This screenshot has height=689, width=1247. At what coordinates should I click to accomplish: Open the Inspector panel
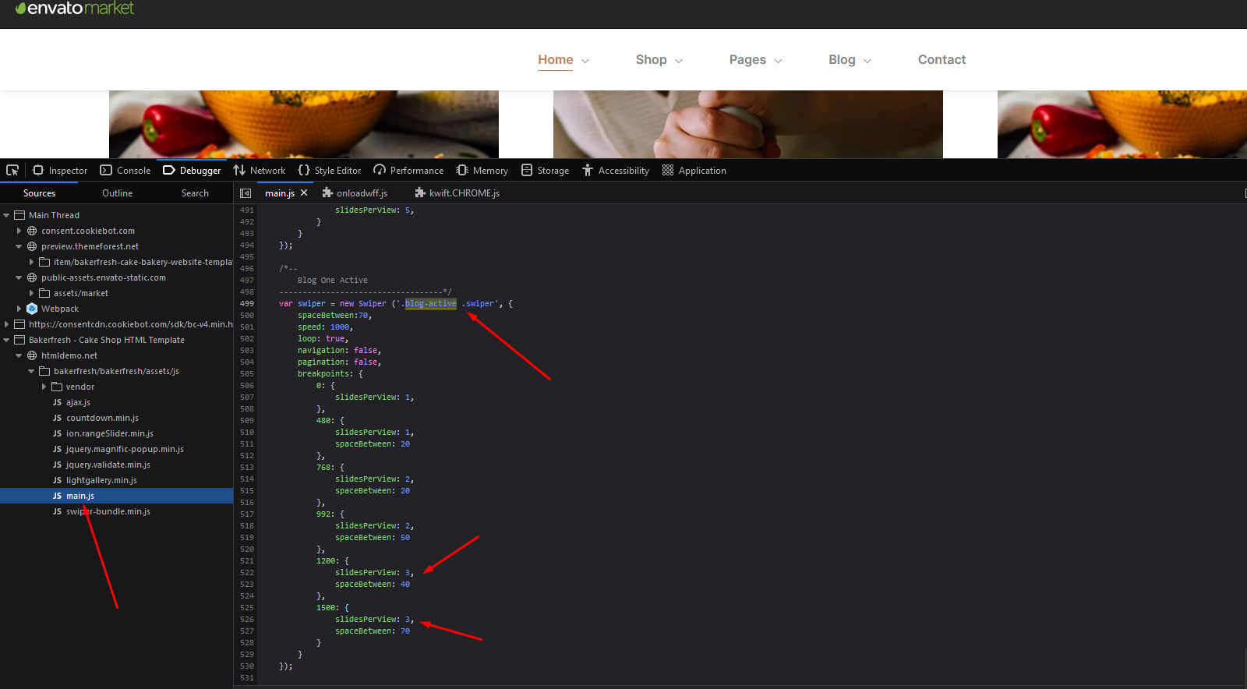pos(60,170)
